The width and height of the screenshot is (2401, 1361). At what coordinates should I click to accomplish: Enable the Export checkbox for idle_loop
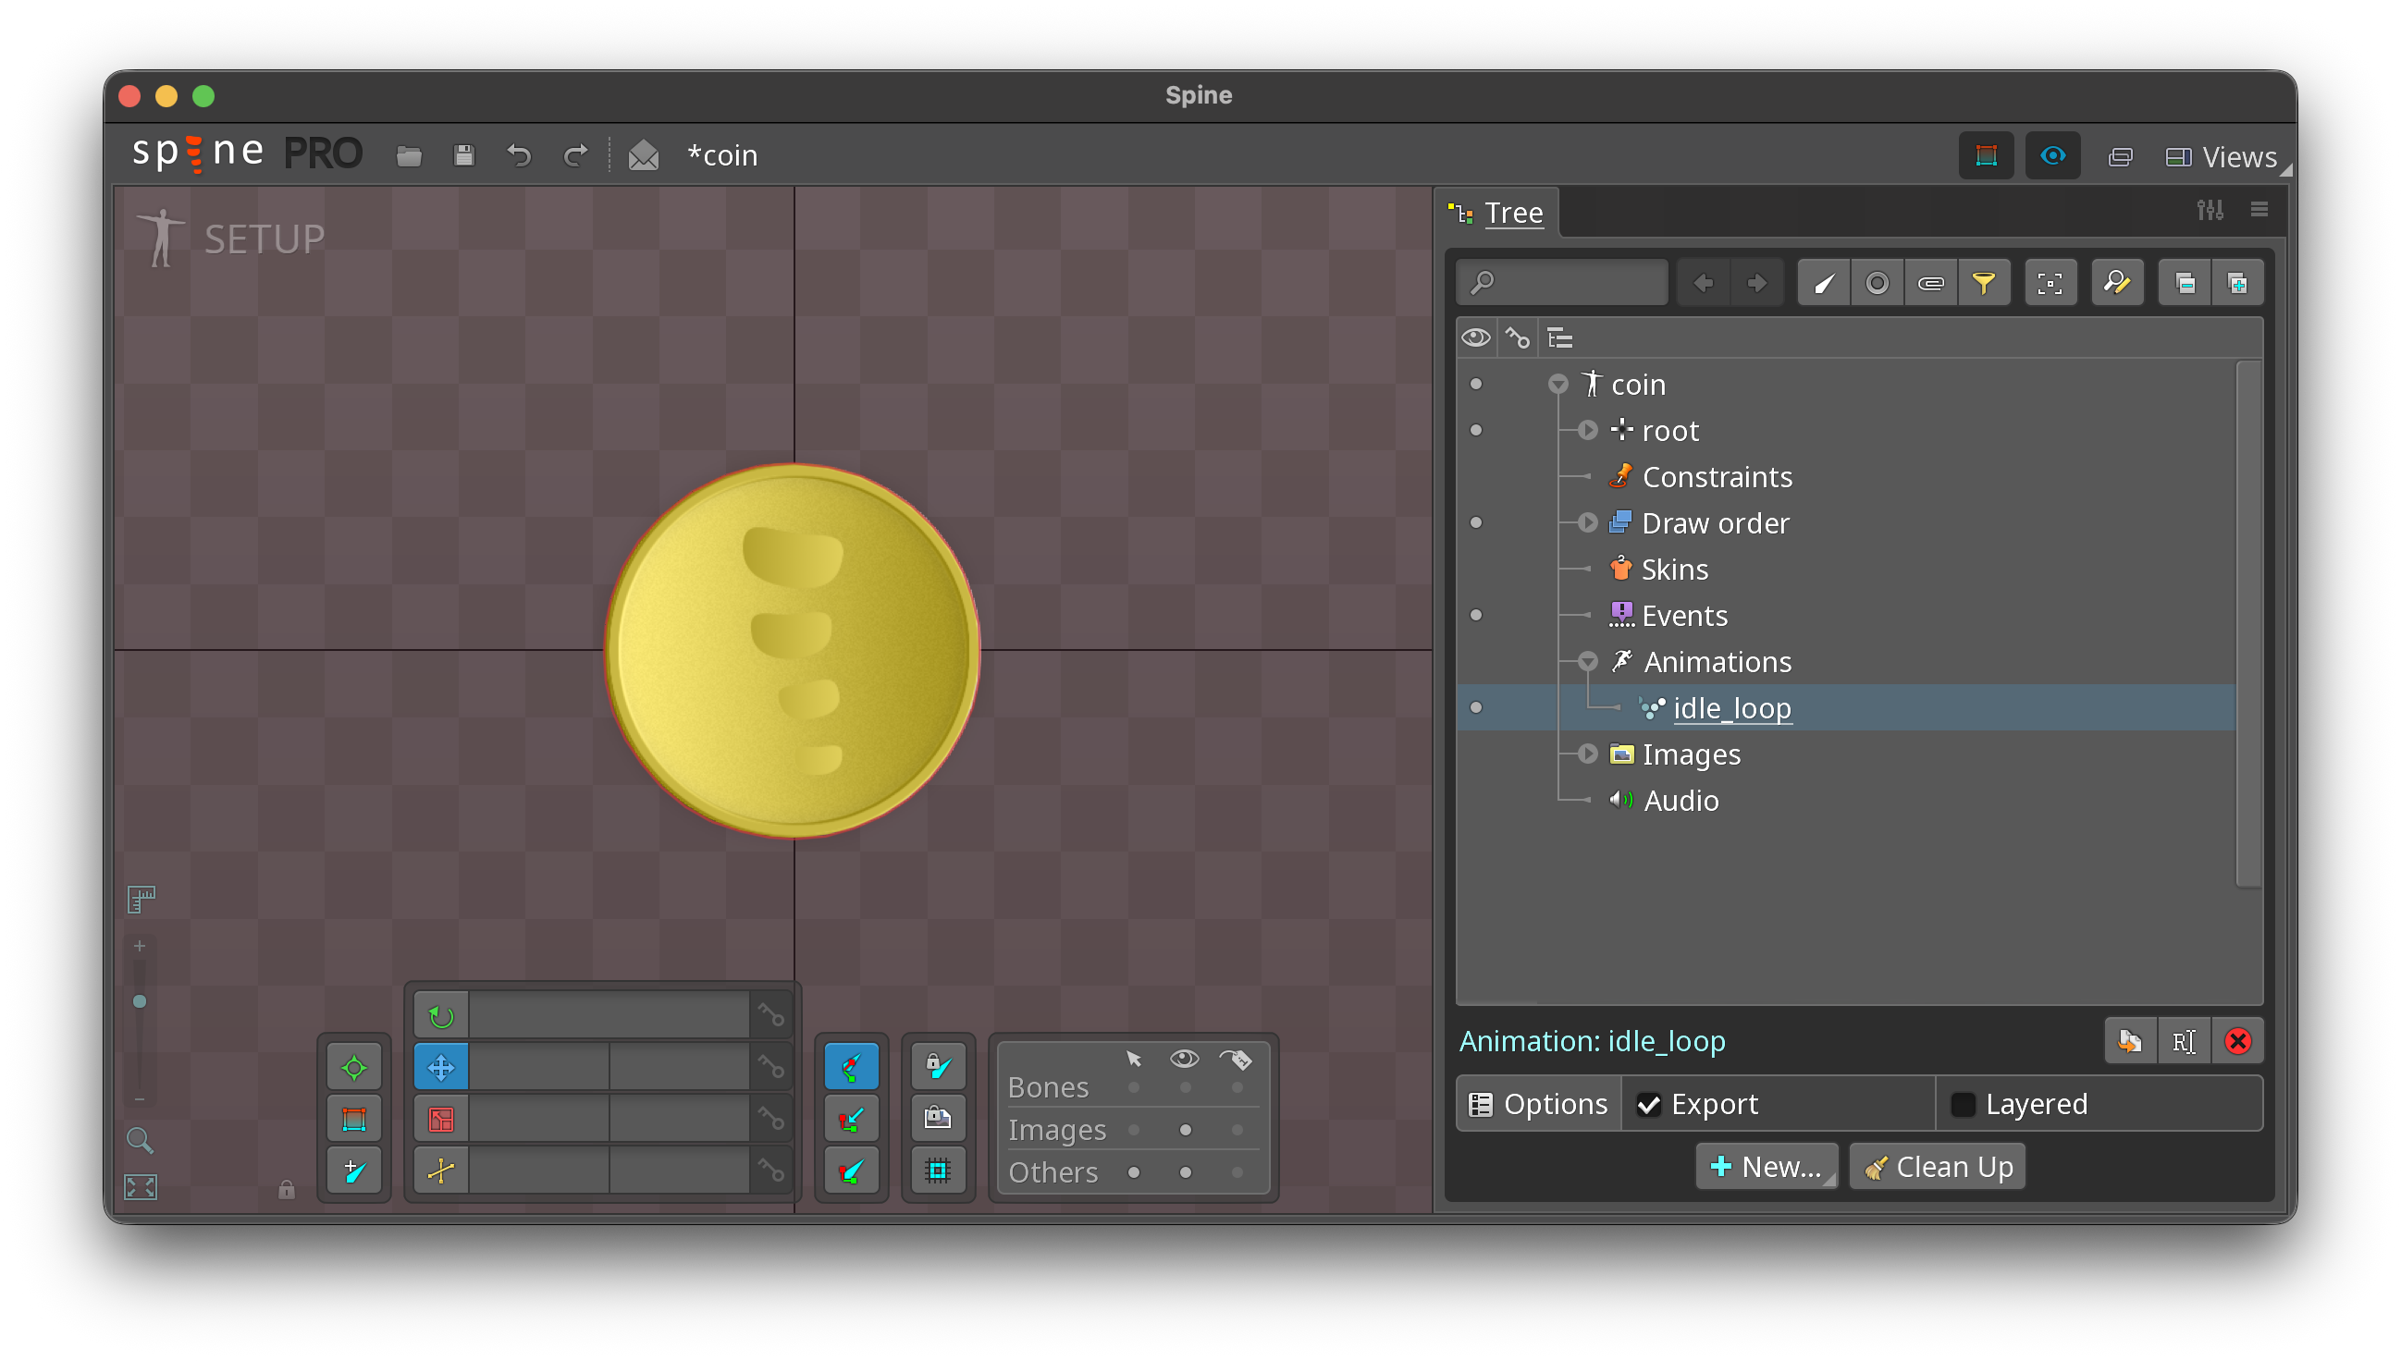click(1651, 1103)
